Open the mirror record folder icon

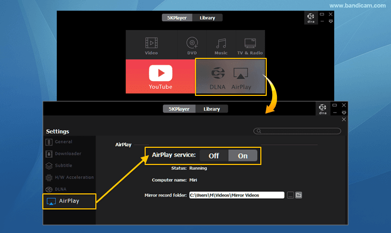(x=298, y=195)
